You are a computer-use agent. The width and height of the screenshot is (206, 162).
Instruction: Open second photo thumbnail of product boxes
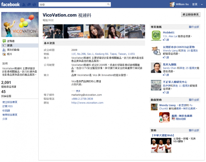[73, 31]
